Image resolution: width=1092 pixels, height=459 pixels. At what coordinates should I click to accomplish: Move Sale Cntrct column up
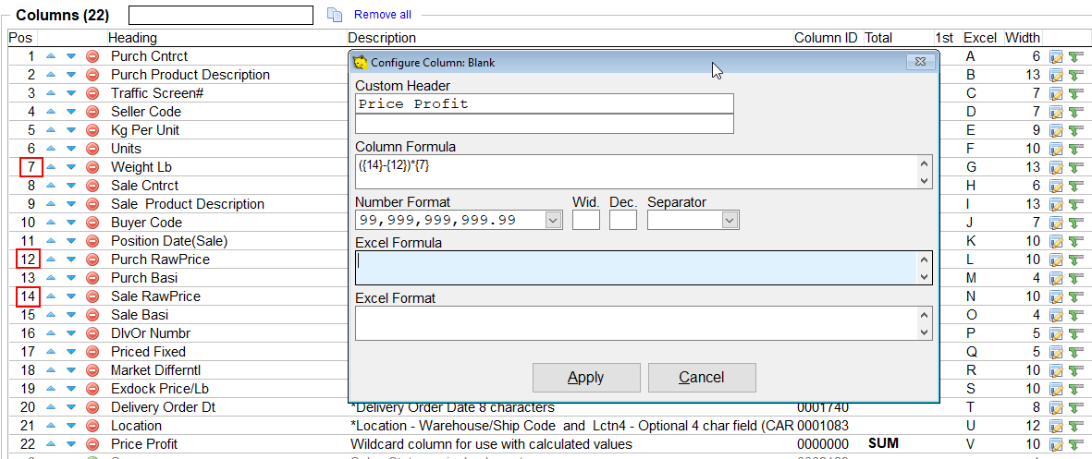pyautogui.click(x=50, y=186)
